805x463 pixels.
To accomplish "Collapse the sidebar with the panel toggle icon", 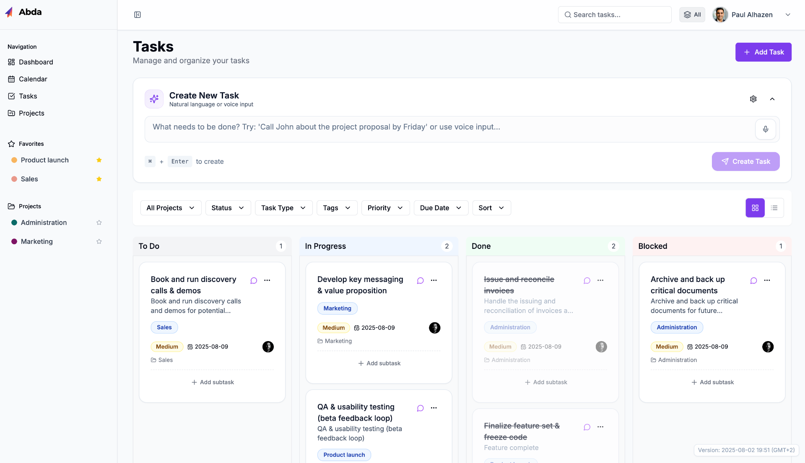I will click(138, 15).
